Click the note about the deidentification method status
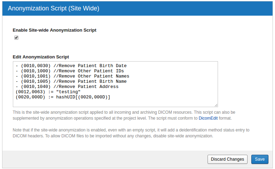The height and width of the screenshot is (169, 275). (129, 133)
